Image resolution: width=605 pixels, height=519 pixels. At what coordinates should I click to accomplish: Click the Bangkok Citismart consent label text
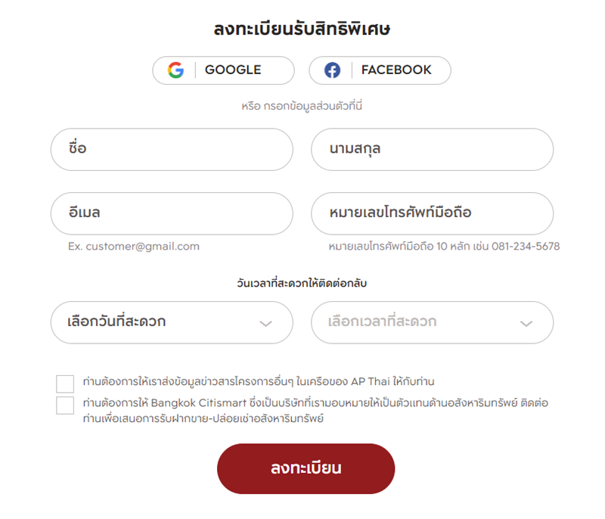tap(315, 411)
